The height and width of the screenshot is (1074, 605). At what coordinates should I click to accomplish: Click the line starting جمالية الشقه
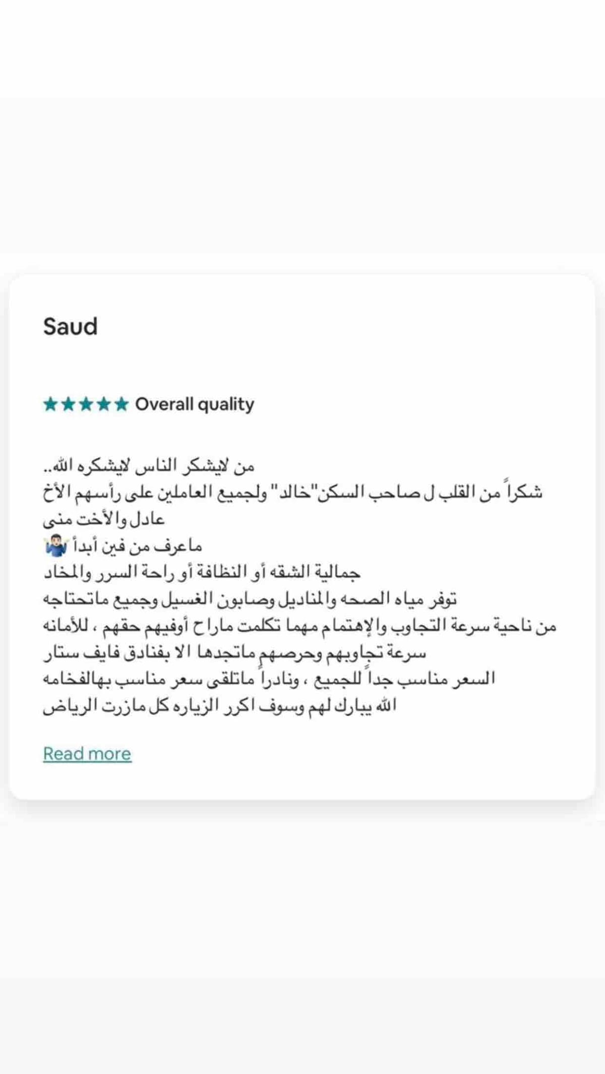pos(202,572)
